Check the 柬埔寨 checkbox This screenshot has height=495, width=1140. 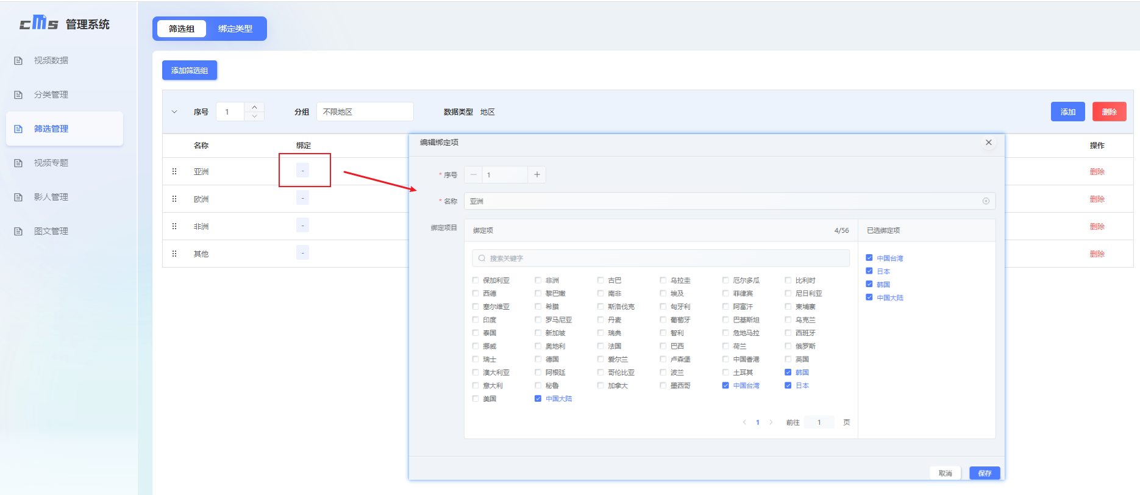[x=788, y=307]
